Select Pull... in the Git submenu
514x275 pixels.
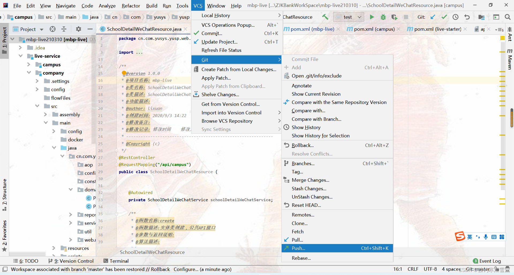point(337,240)
